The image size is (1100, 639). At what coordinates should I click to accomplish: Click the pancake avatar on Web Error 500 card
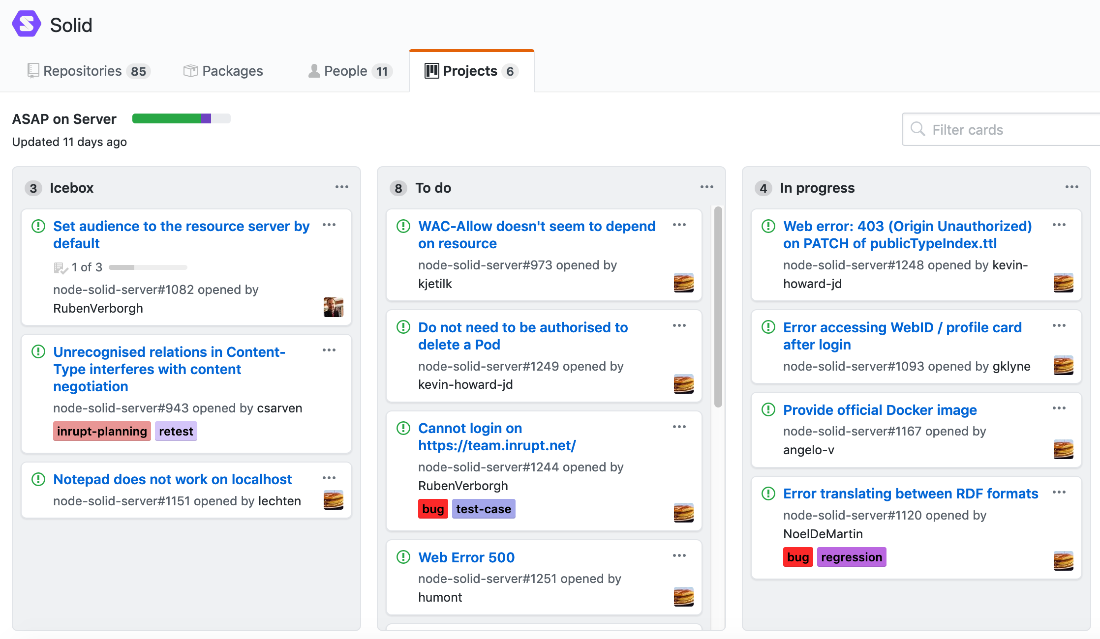(684, 597)
